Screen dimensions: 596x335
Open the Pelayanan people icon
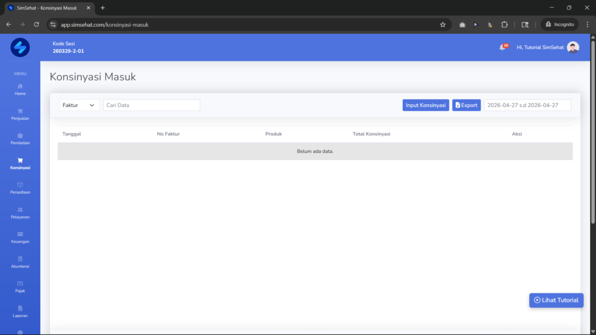[x=20, y=209]
